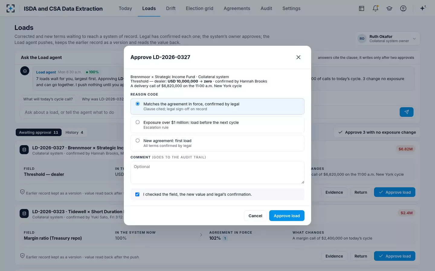Click Cancel in the approve dialog
This screenshot has height=271, width=435.
click(255, 216)
